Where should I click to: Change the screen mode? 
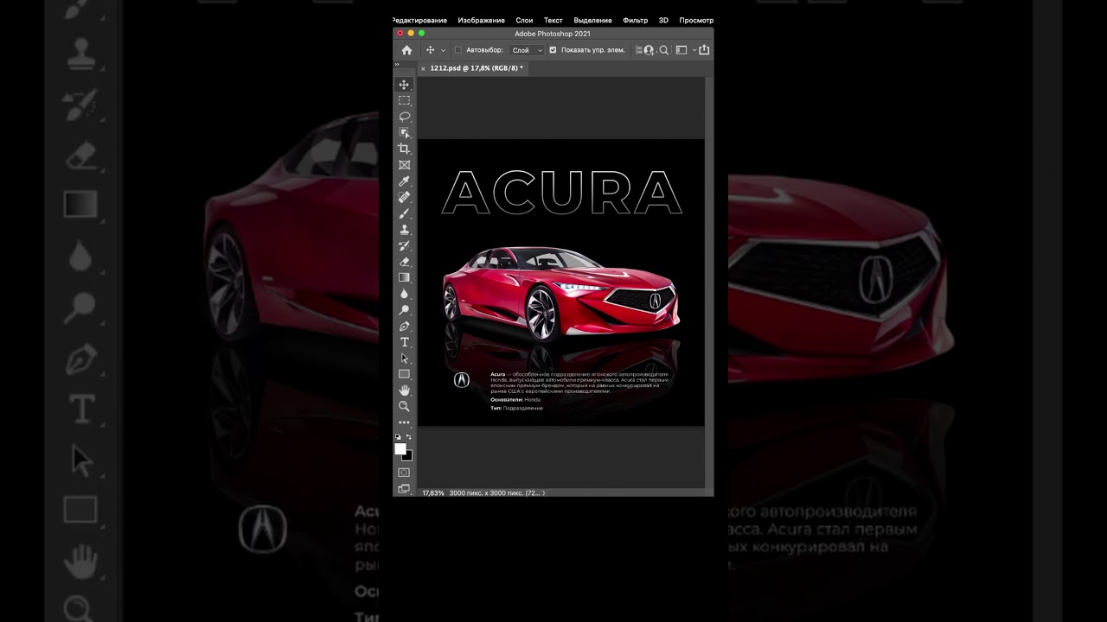(x=404, y=489)
